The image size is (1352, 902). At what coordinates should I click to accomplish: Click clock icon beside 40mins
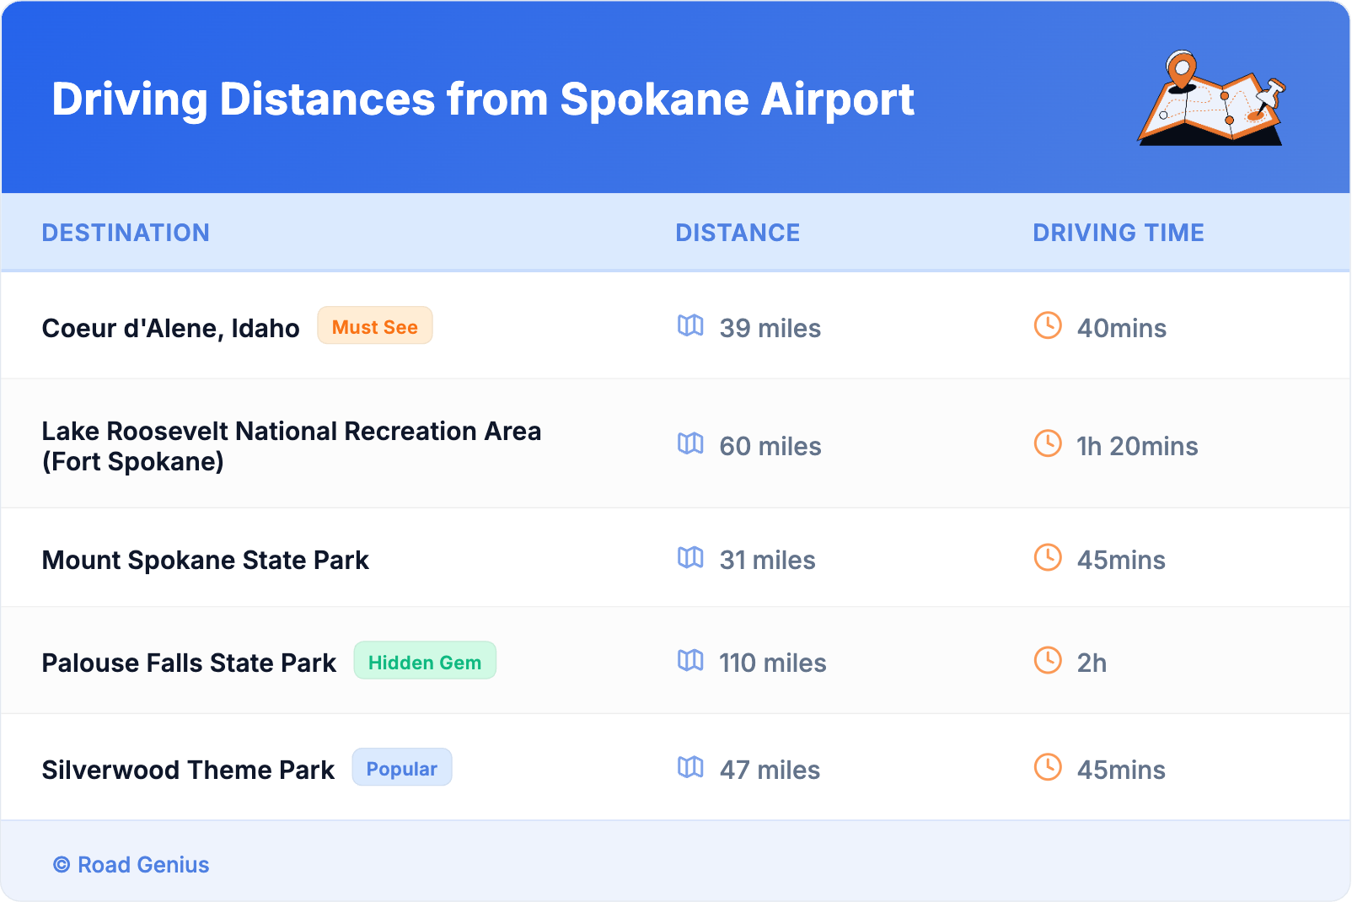point(1048,325)
